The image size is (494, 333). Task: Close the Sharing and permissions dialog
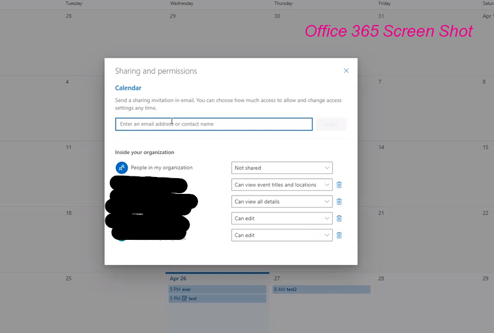(346, 71)
